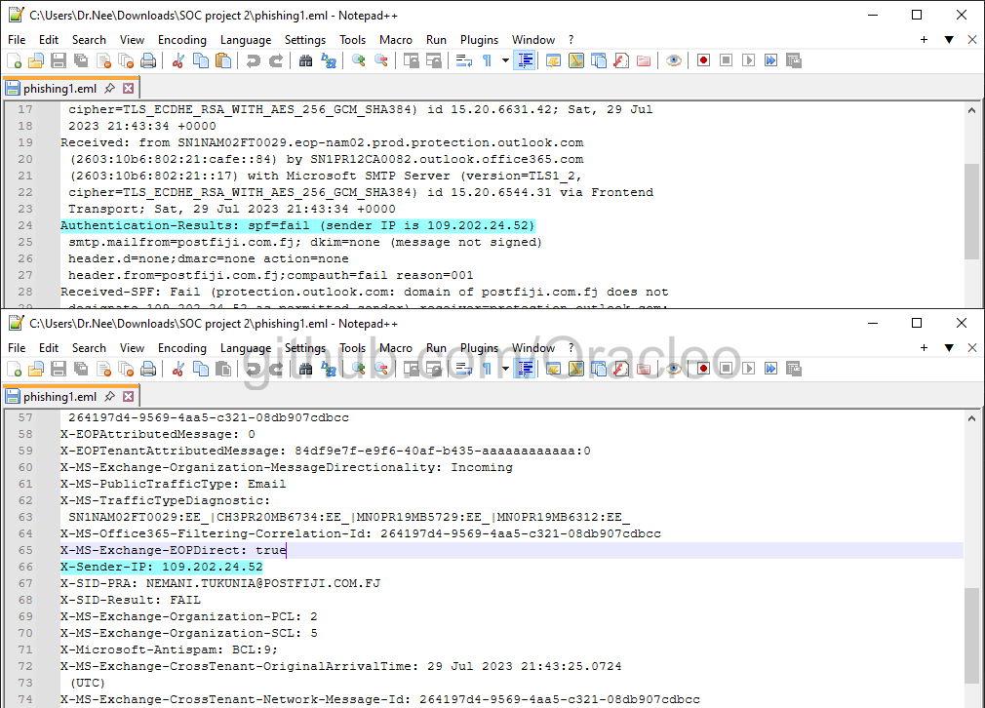985x708 pixels.
Task: Click Cut scissors icon in top window
Action: pyautogui.click(x=178, y=60)
